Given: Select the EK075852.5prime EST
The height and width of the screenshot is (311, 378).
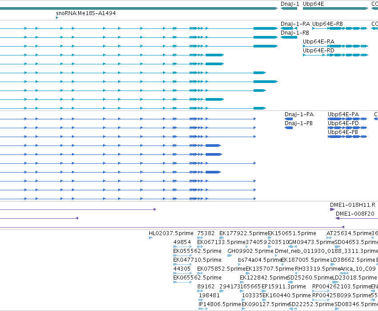Looking at the screenshot, I should tap(200, 273).
